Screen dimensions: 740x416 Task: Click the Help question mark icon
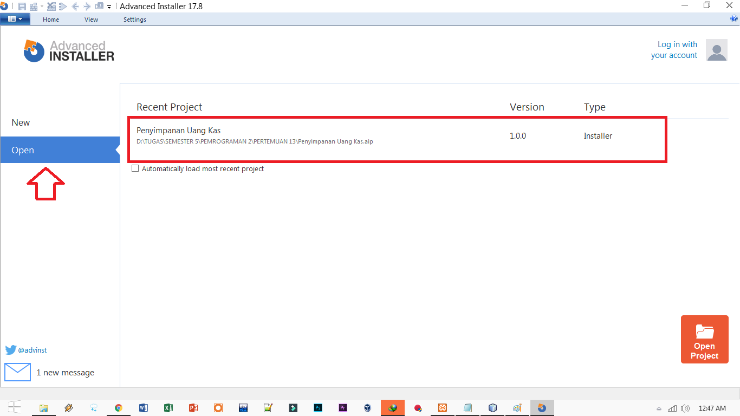point(734,19)
